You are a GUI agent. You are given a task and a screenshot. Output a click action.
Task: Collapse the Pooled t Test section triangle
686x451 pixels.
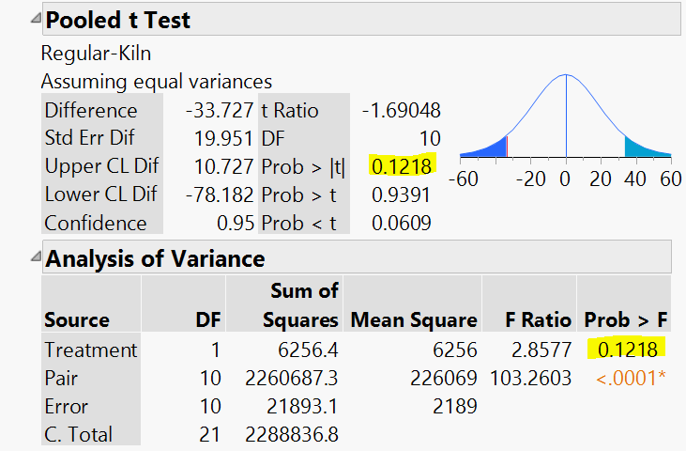pos(35,19)
